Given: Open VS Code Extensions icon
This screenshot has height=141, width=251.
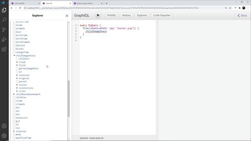Looking at the screenshot, I should coord(4,49).
